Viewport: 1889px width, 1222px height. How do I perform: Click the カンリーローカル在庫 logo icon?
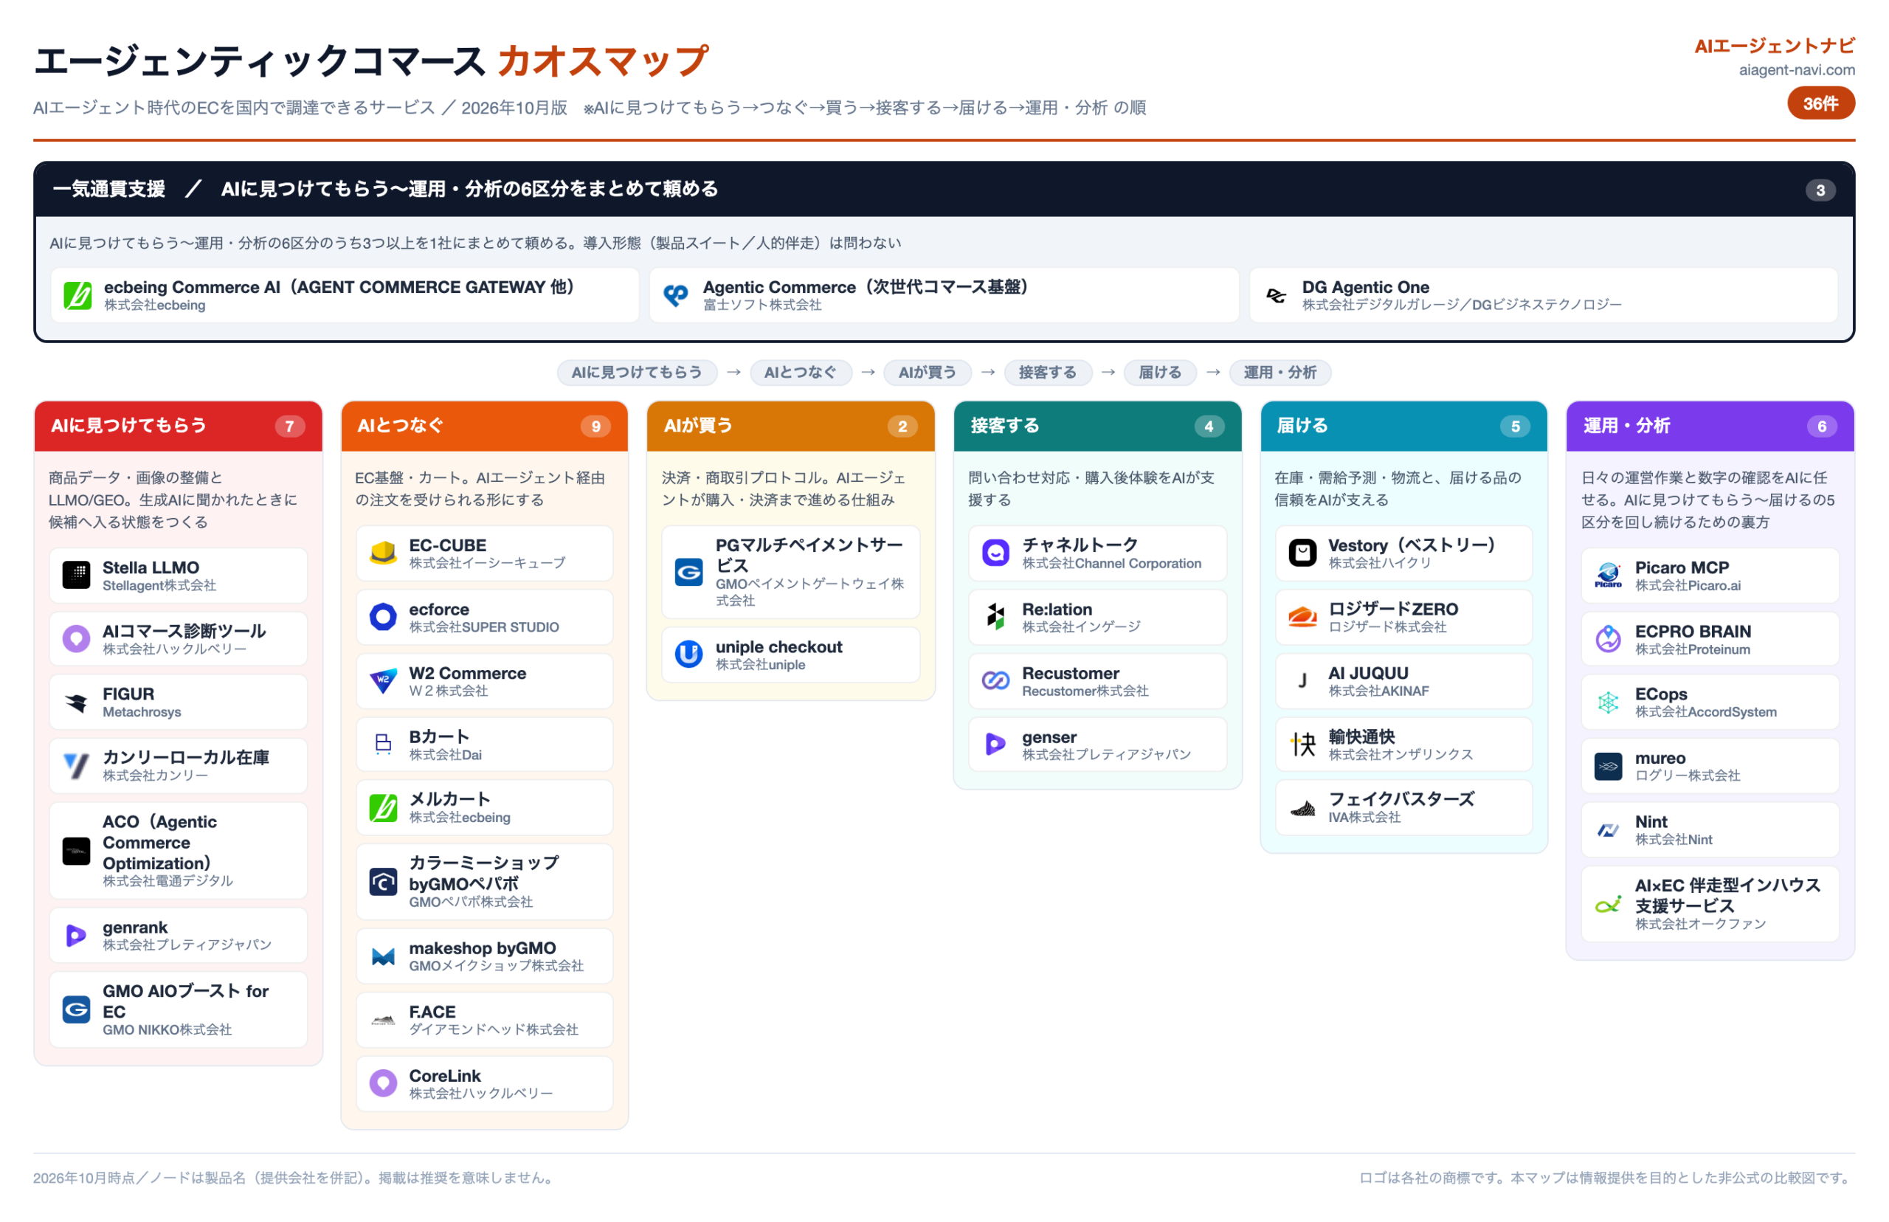coord(76,766)
